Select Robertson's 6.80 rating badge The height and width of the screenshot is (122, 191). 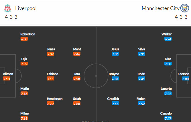24,39
